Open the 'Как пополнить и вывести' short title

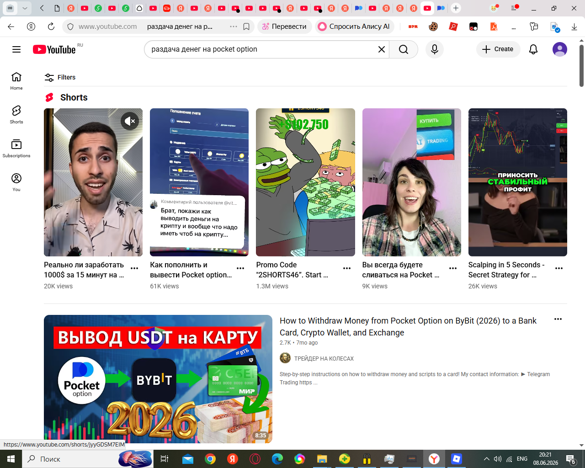coord(191,270)
